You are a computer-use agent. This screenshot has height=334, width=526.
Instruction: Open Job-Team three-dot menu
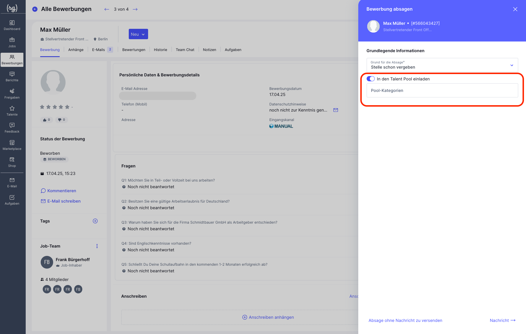[97, 246]
